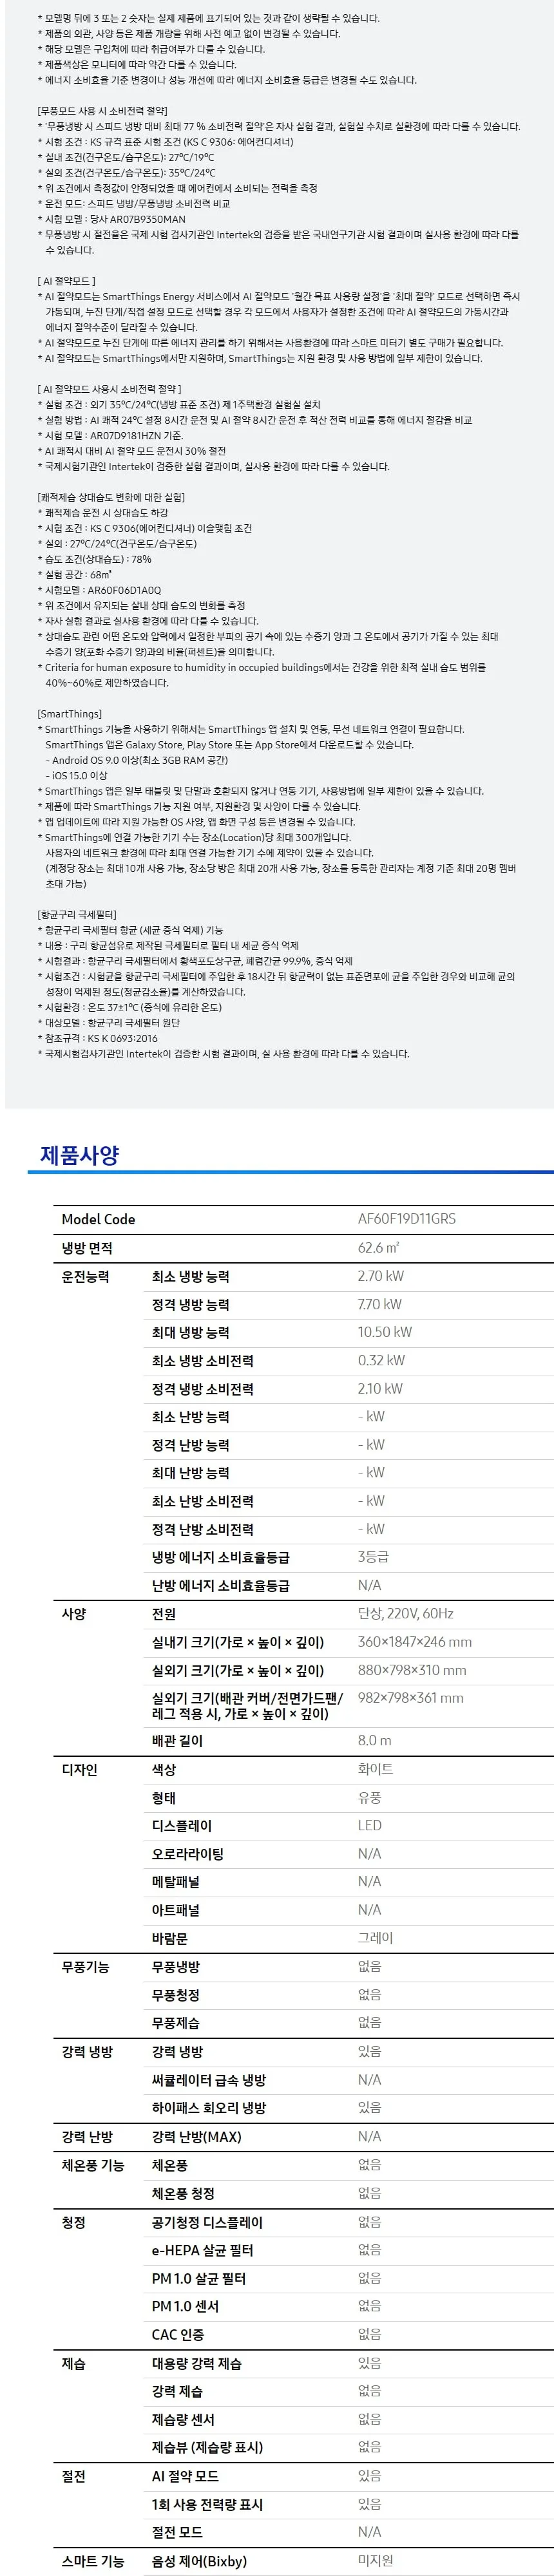The width and height of the screenshot is (554, 2576).
Task: Select the footnote line '참조규격 : KS K 0693:2016'
Action: pyautogui.click(x=98, y=1038)
